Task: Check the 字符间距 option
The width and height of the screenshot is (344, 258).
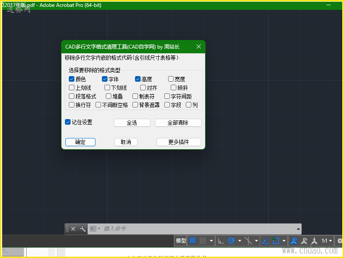Action: pyautogui.click(x=167, y=96)
